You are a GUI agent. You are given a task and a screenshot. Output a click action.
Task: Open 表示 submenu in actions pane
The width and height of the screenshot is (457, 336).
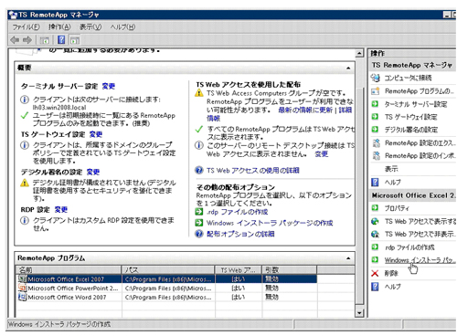pos(391,169)
